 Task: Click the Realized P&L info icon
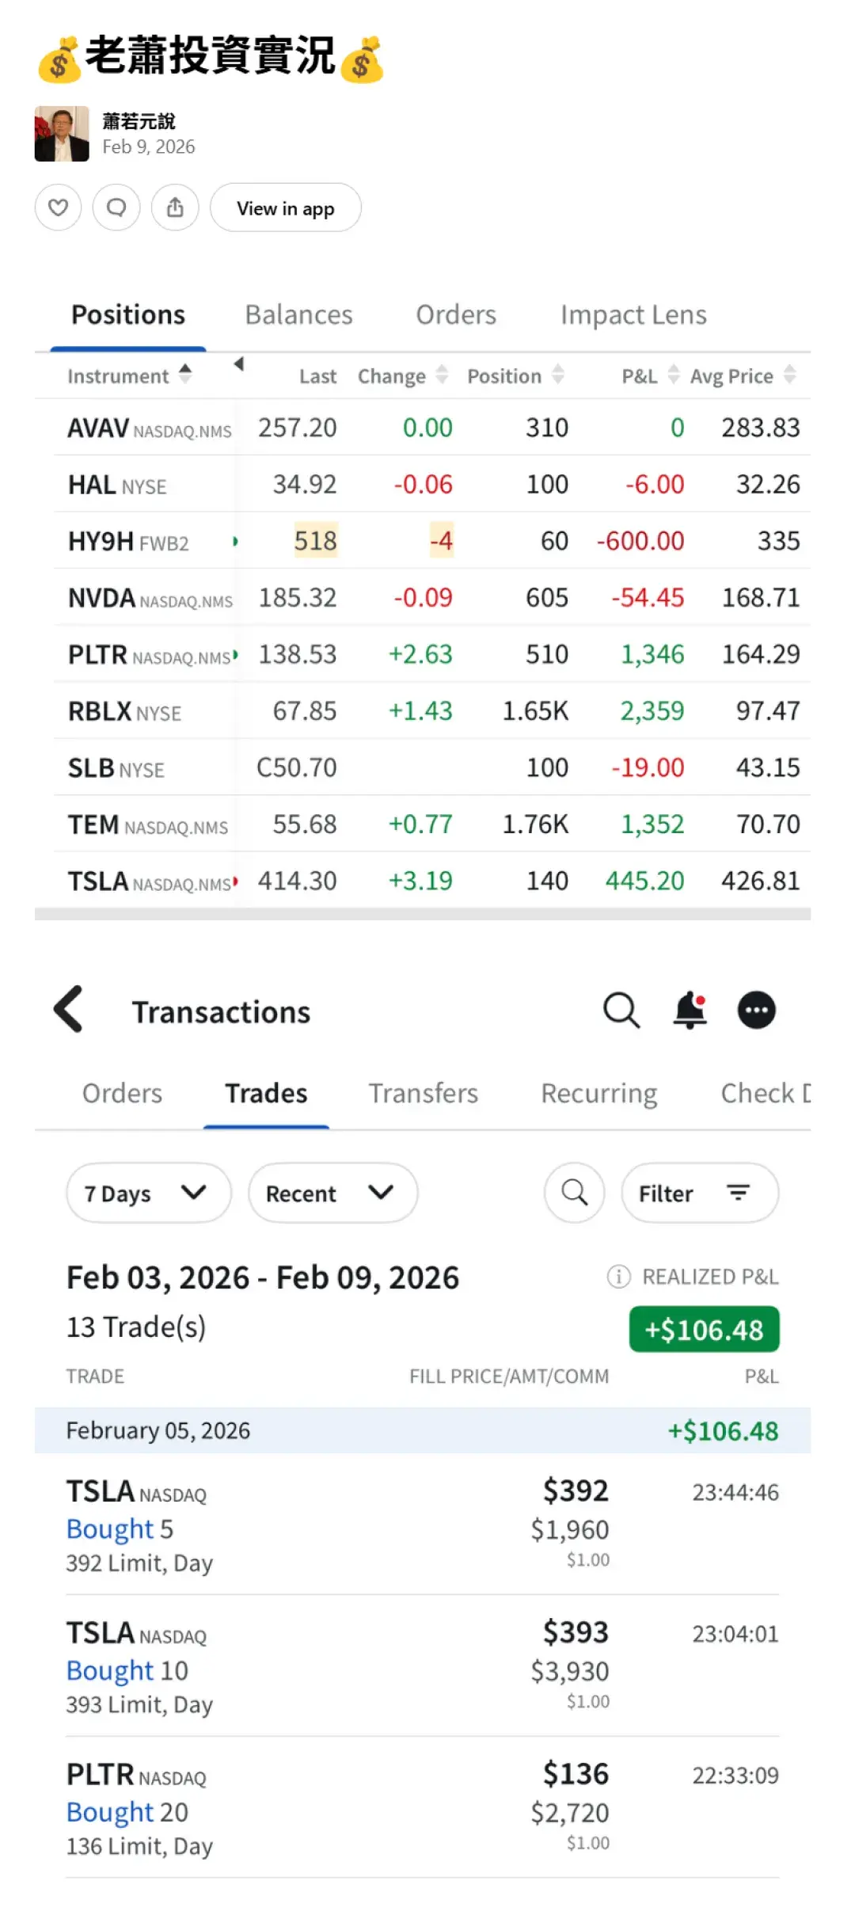click(x=618, y=1277)
